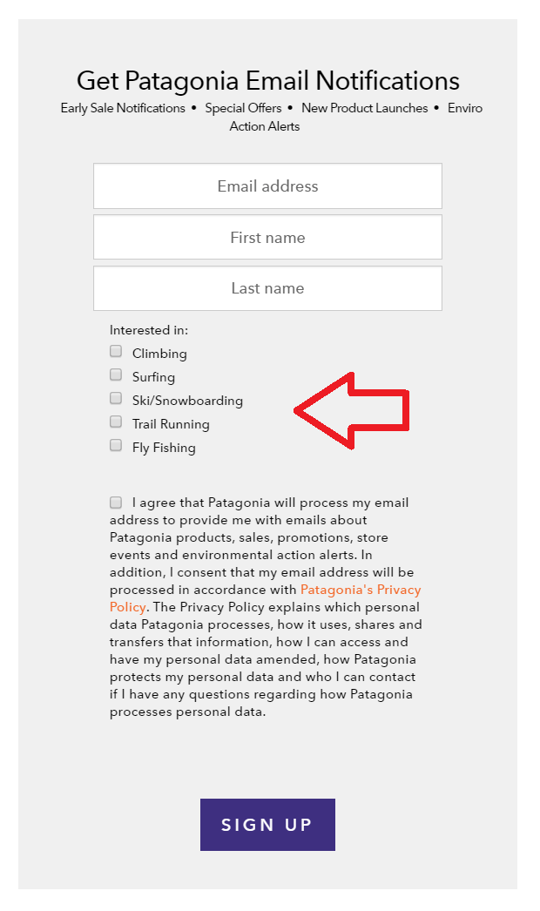The width and height of the screenshot is (540, 911).
Task: Check the 'I agree that Patagonia' consent box
Action: 116,502
